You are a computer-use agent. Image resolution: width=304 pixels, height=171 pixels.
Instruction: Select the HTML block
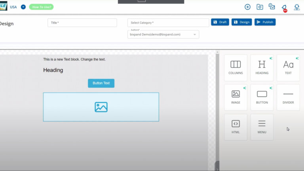pos(236,127)
